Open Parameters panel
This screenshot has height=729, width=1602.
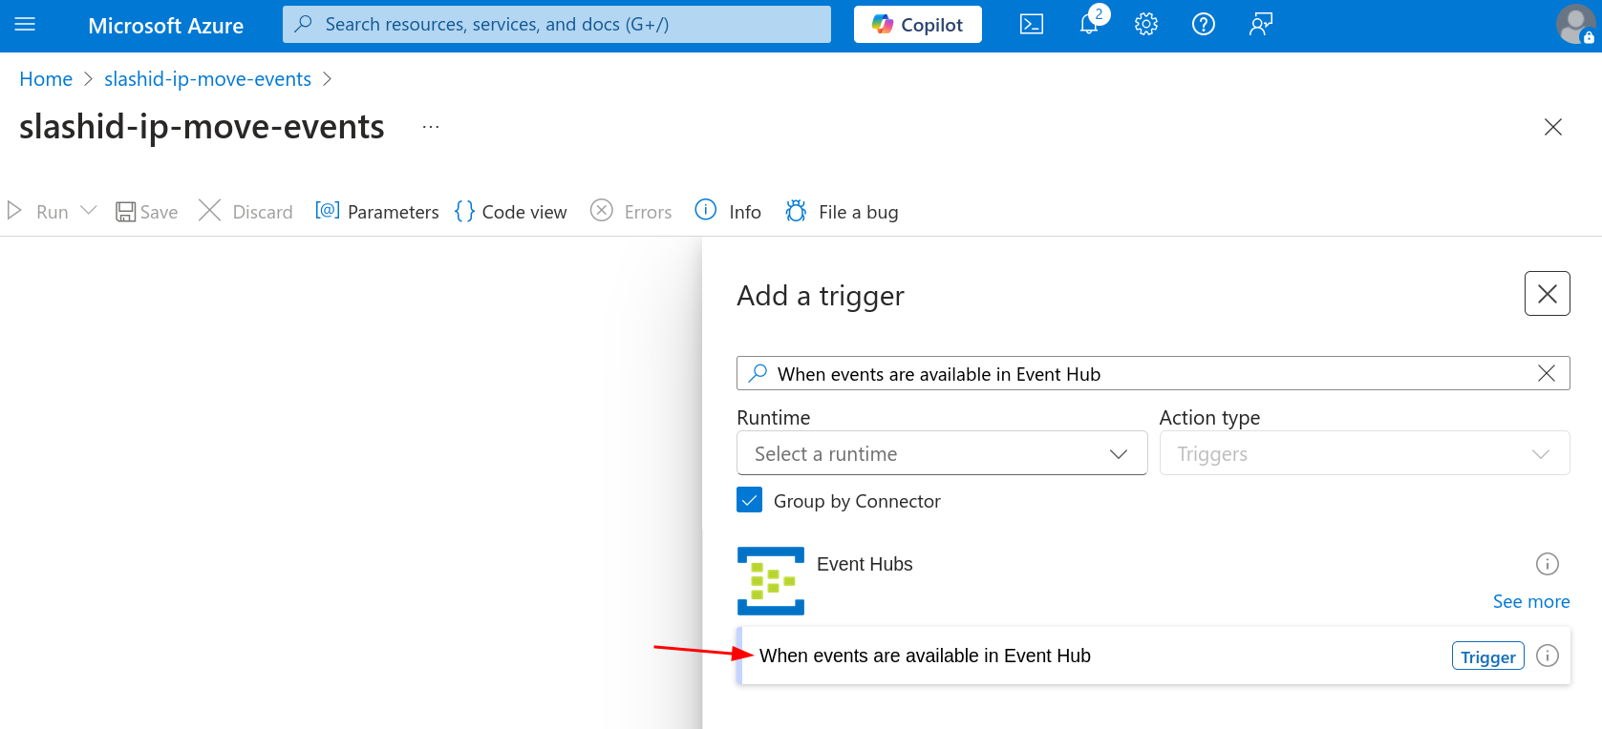pyautogui.click(x=377, y=212)
